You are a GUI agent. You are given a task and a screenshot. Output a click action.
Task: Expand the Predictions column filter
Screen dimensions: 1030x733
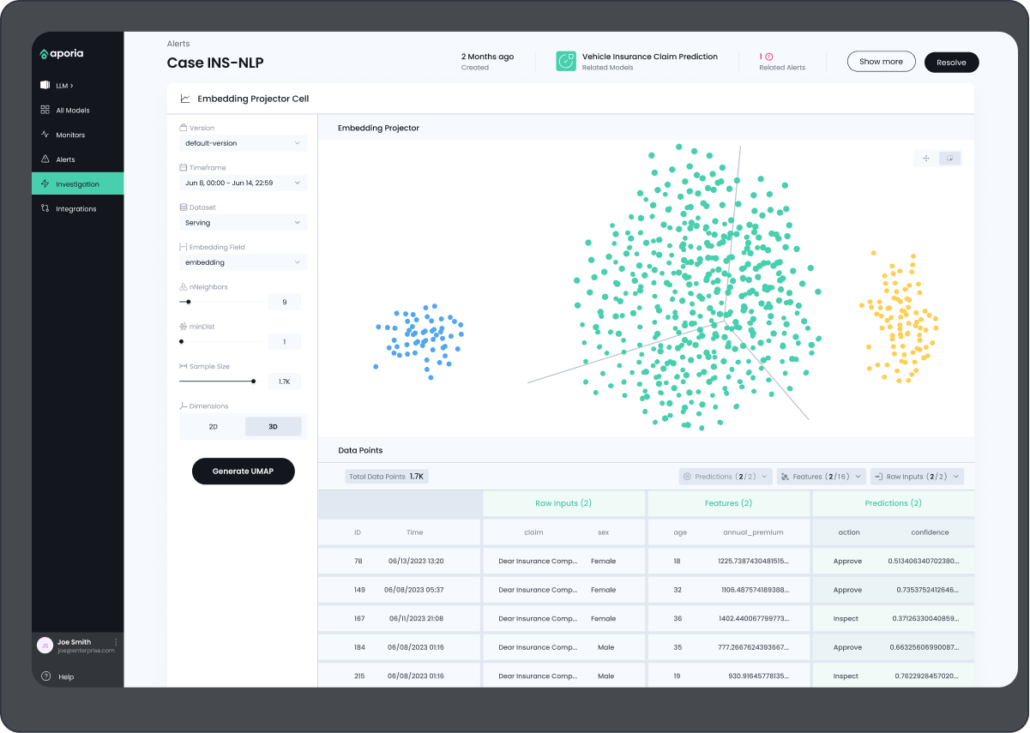tap(726, 477)
